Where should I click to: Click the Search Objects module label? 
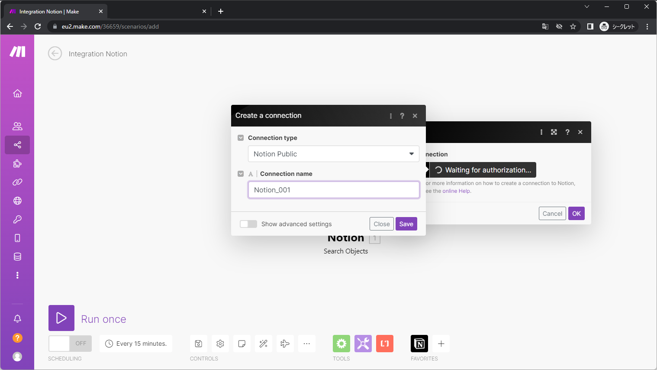coord(346,251)
